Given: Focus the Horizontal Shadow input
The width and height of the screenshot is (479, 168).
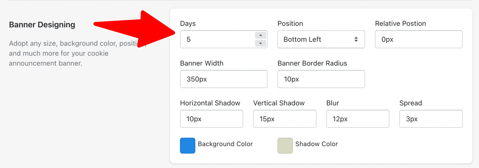Looking at the screenshot, I should (x=211, y=119).
